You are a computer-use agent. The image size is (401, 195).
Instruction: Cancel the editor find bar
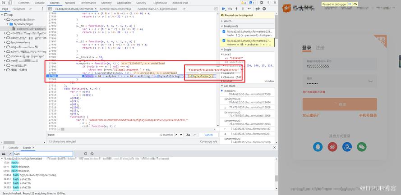[208, 135]
